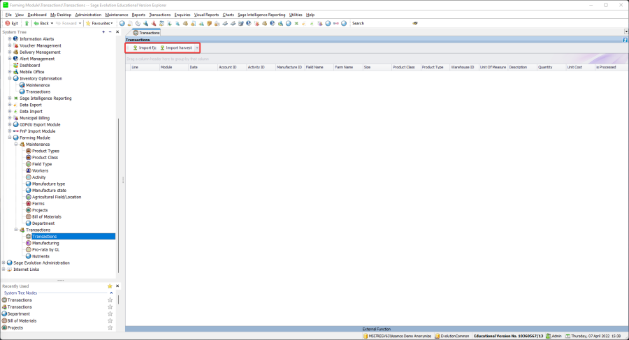Expand Sage Evolution Administration node

click(x=3, y=263)
